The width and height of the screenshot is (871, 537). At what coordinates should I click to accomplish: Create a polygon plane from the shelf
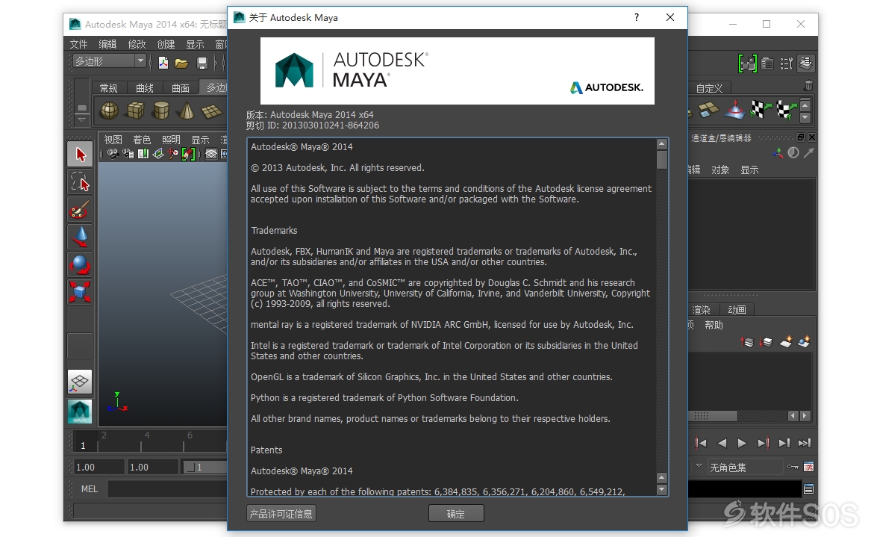point(212,111)
